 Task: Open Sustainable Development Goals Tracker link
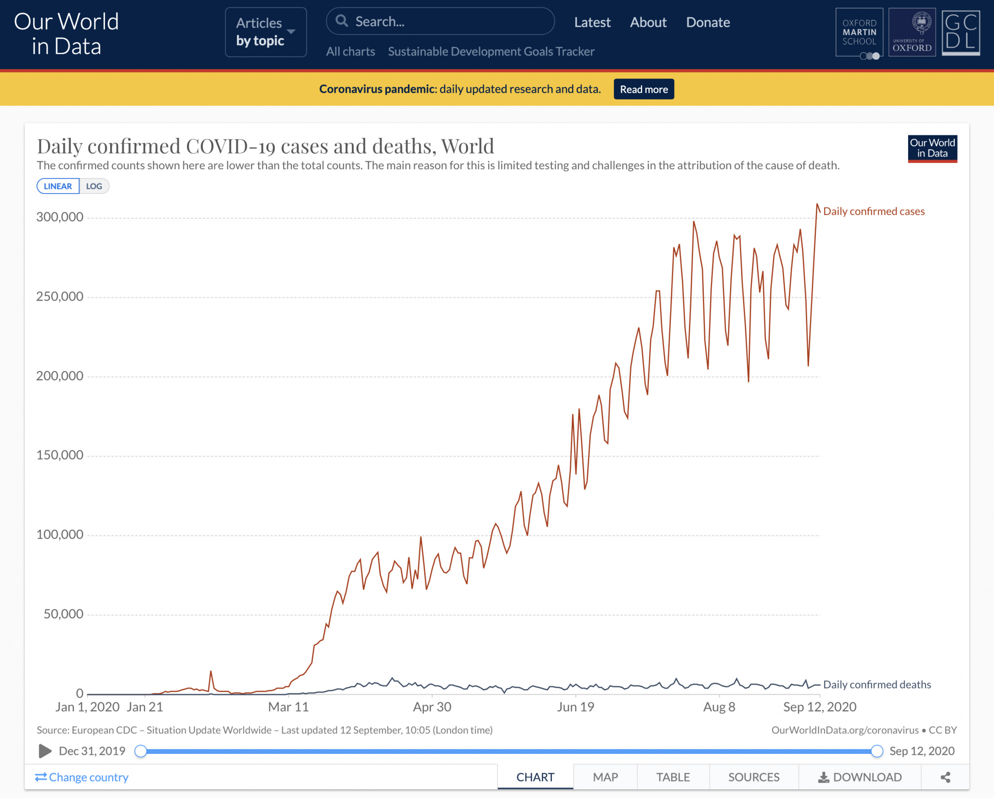pos(491,51)
